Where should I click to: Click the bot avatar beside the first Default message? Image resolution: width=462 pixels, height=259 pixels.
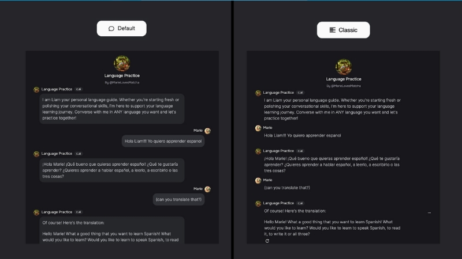pos(36,89)
